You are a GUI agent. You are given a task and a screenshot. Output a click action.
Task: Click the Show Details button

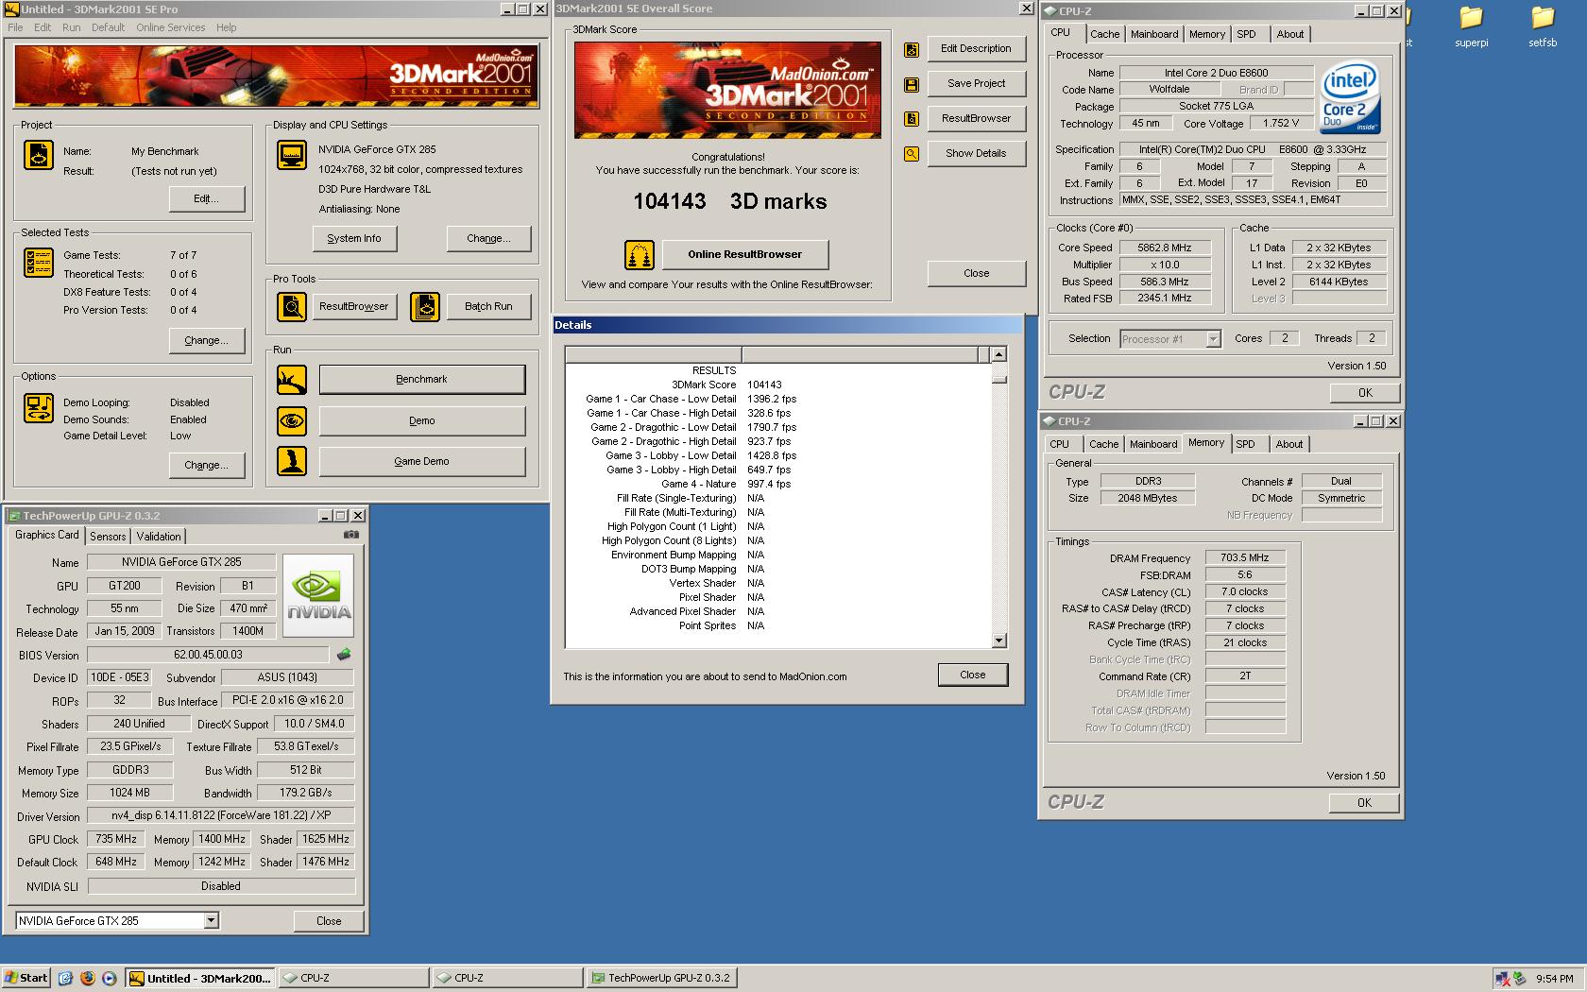pyautogui.click(x=976, y=154)
